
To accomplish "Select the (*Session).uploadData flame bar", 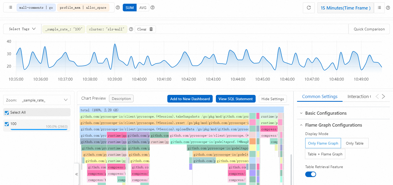I will pyautogui.click(x=164, y=129).
